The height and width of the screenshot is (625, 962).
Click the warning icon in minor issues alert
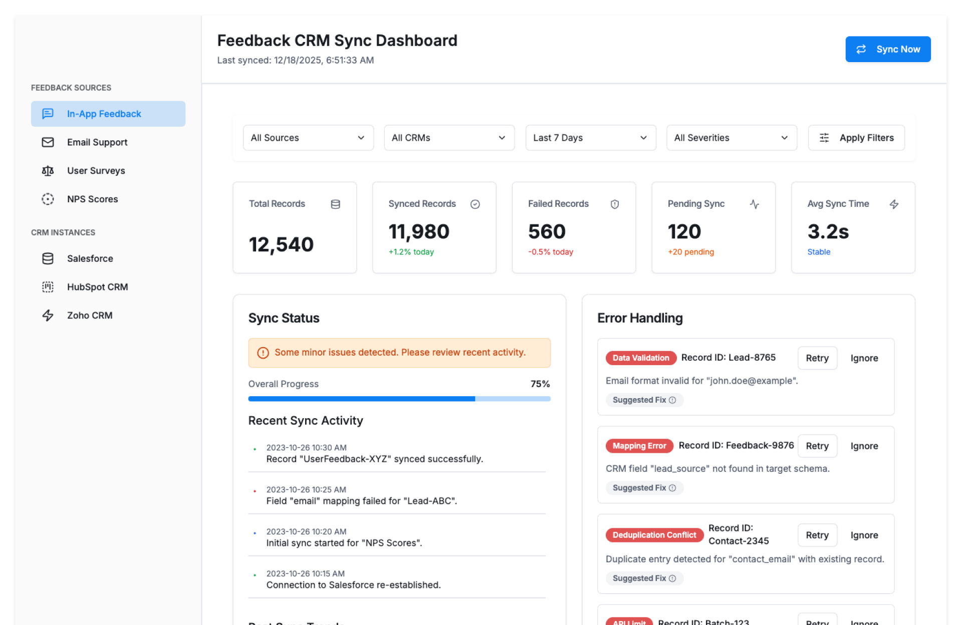click(x=263, y=353)
